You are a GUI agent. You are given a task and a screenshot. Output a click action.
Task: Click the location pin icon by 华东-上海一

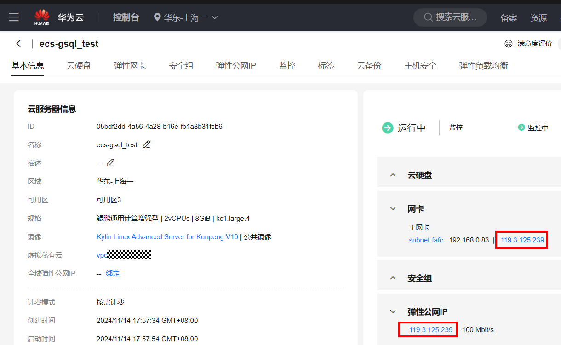(157, 17)
